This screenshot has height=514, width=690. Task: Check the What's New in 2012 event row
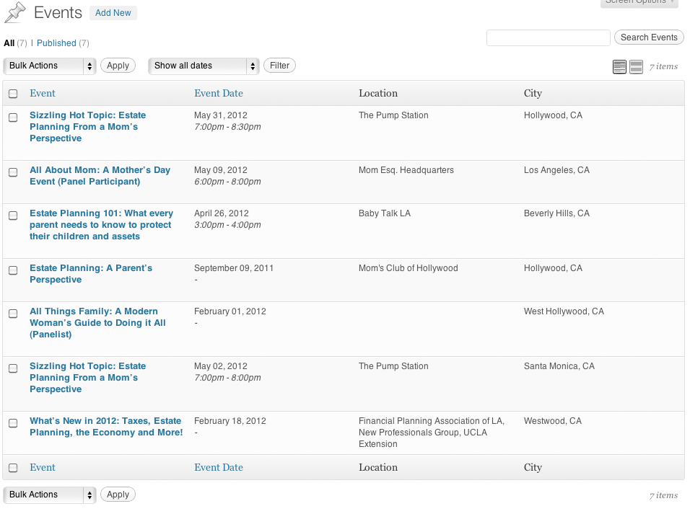pyautogui.click(x=13, y=423)
